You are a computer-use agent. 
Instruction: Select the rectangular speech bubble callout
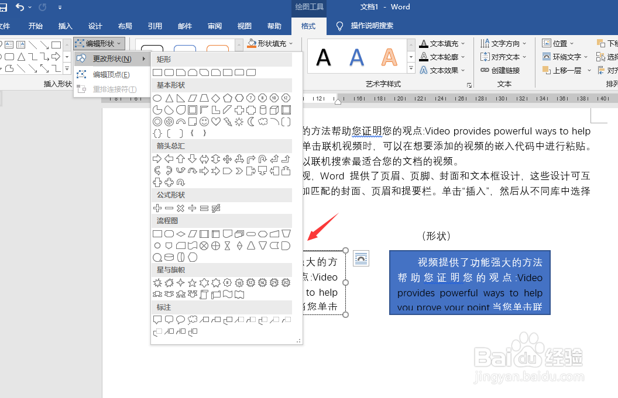coord(157,320)
